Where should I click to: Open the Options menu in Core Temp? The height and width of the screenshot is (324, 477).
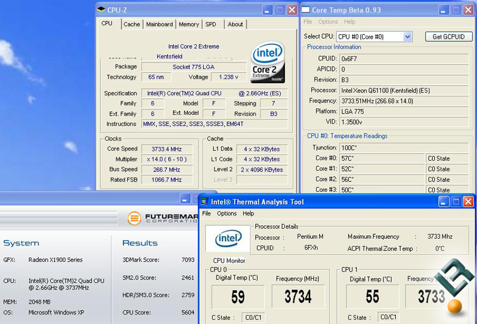click(x=328, y=22)
